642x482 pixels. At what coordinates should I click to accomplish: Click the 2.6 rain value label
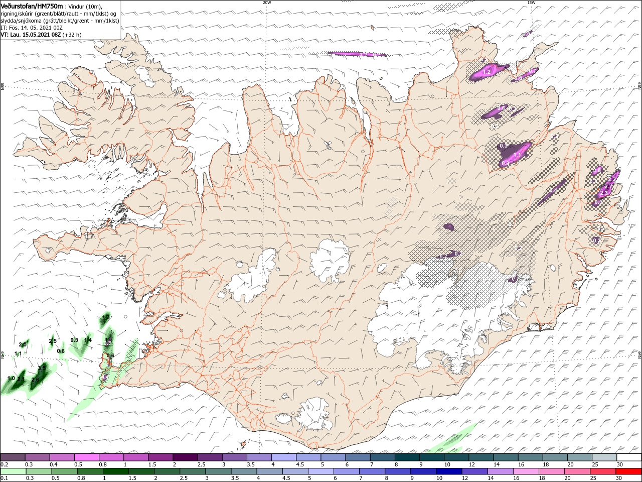tap(35, 380)
